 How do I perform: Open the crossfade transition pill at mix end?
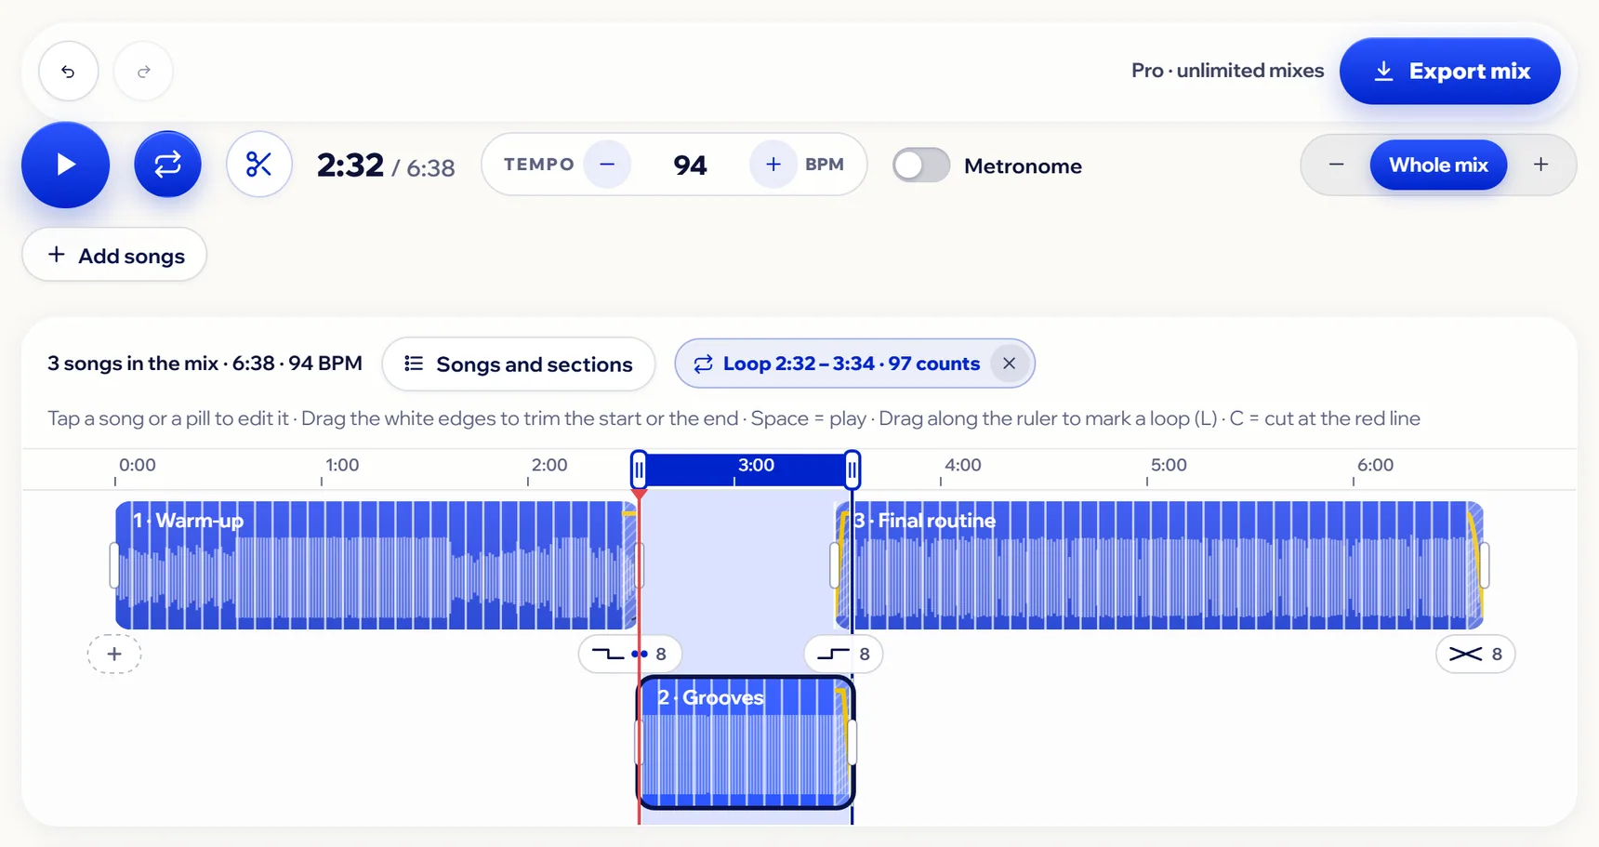pos(1475,654)
